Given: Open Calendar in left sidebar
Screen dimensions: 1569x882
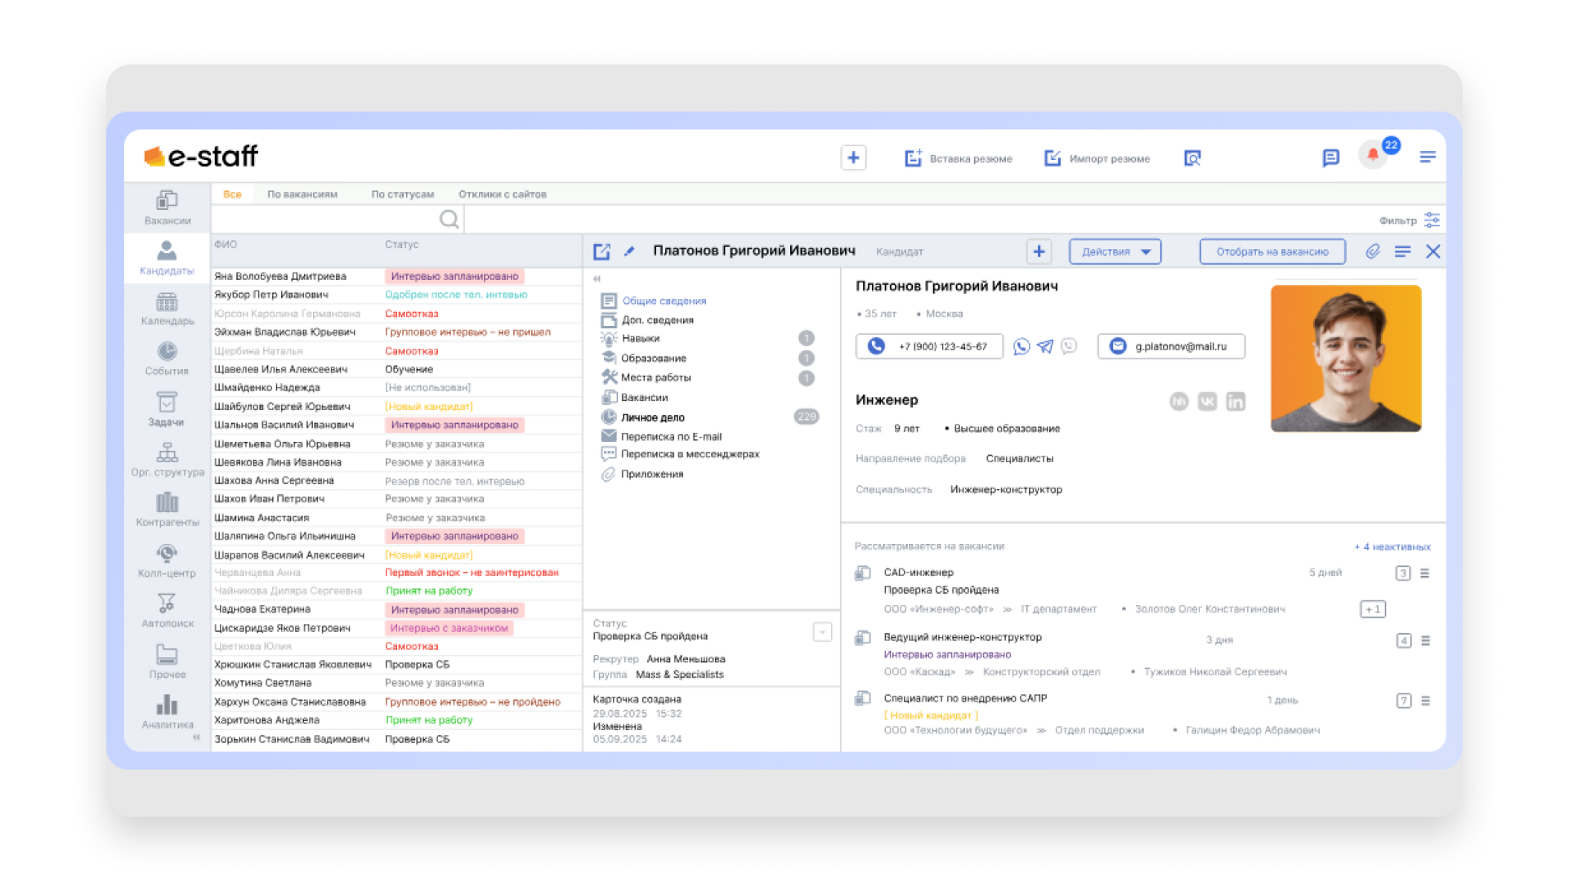Looking at the screenshot, I should [x=167, y=310].
